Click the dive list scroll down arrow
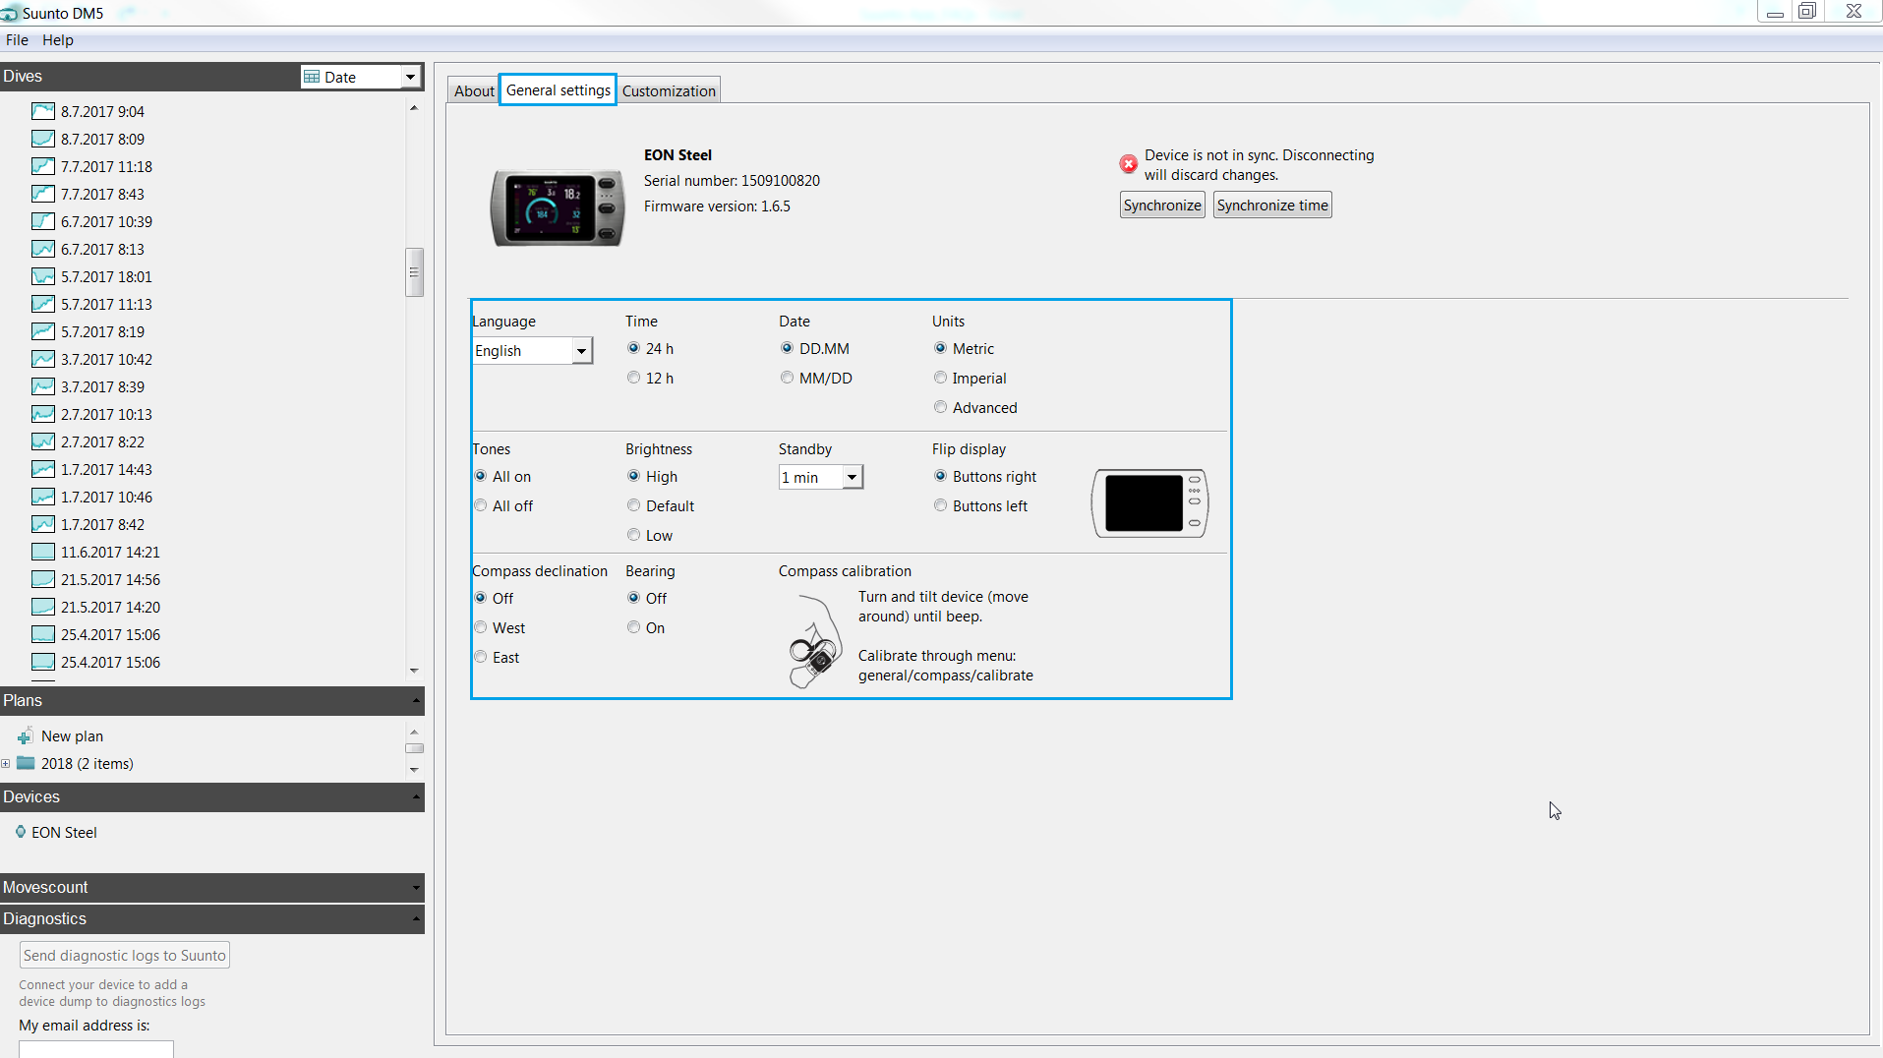This screenshot has width=1883, height=1058. 414,671
